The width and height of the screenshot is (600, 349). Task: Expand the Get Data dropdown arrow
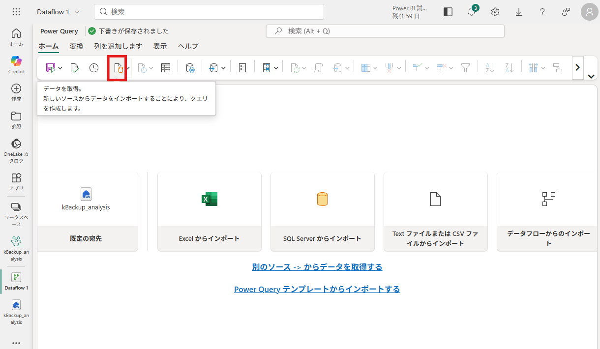point(128,68)
